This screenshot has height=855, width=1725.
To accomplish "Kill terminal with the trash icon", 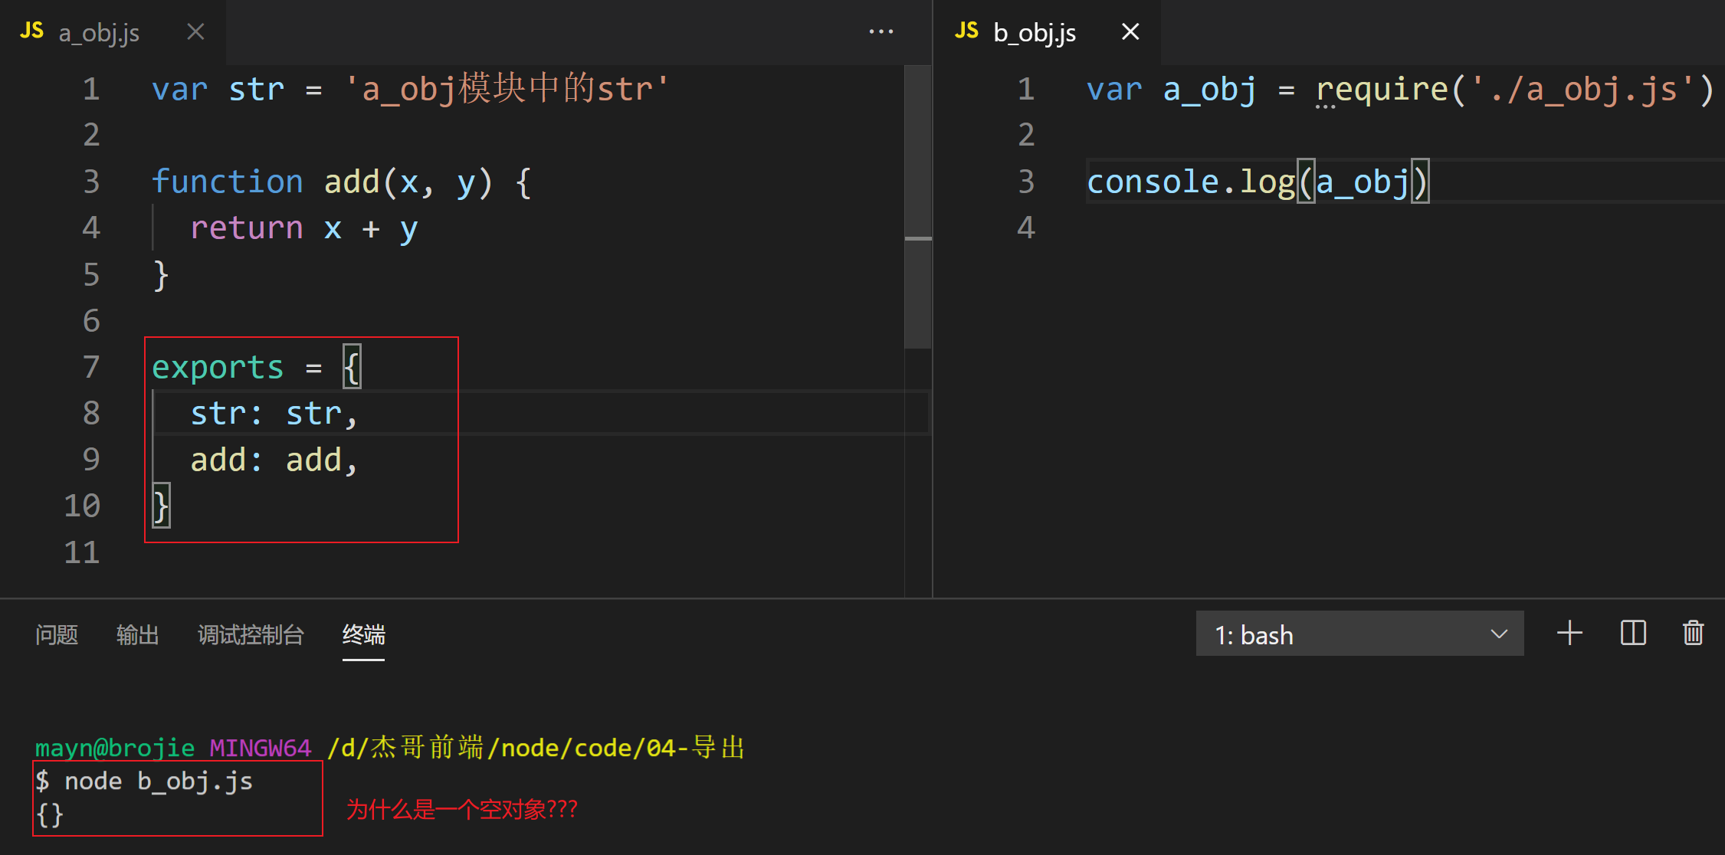I will (x=1693, y=634).
